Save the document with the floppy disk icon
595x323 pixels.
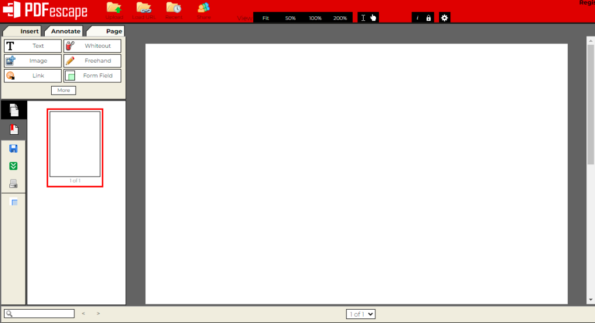[x=13, y=149]
